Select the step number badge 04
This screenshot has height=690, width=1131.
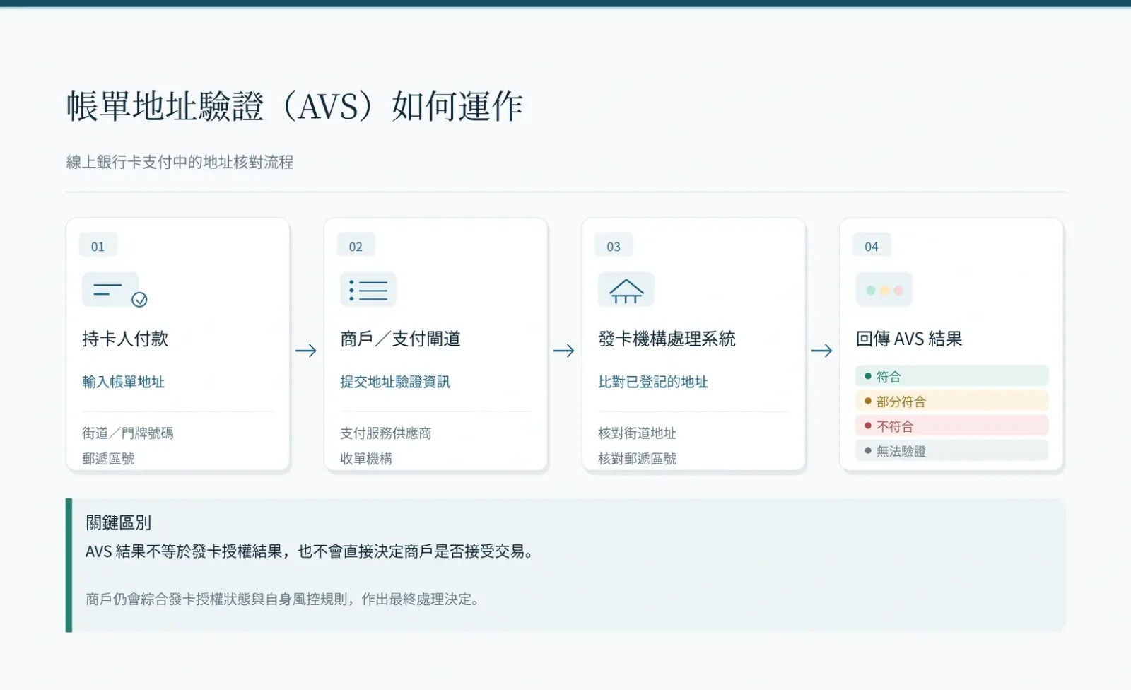872,246
